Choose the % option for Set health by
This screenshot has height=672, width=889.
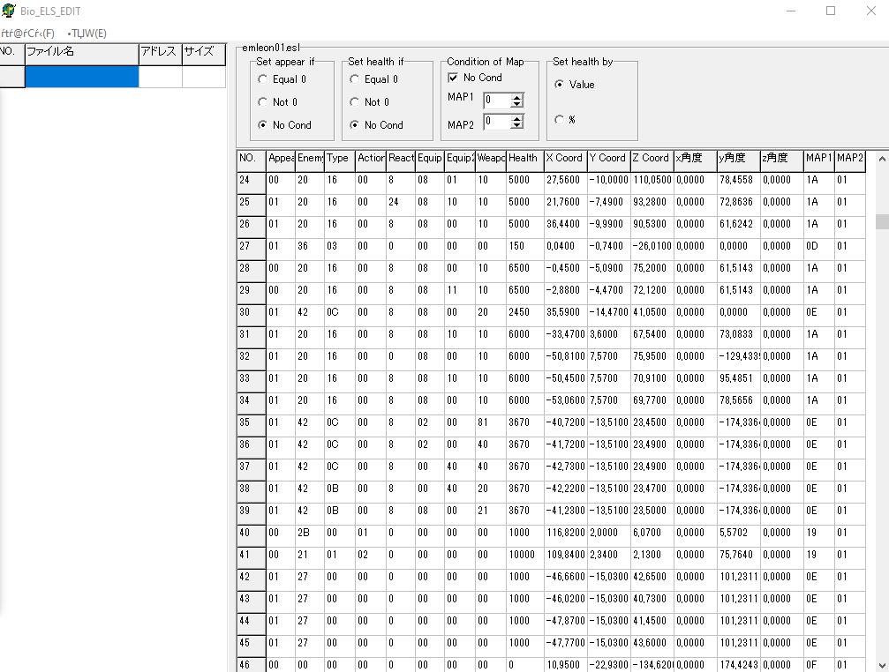(560, 119)
